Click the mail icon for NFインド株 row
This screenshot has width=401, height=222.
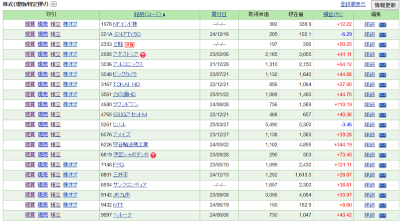pyautogui.click(x=382, y=25)
